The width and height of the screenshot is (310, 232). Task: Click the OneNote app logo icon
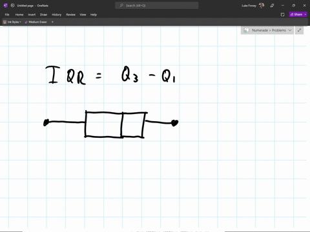coord(6,6)
